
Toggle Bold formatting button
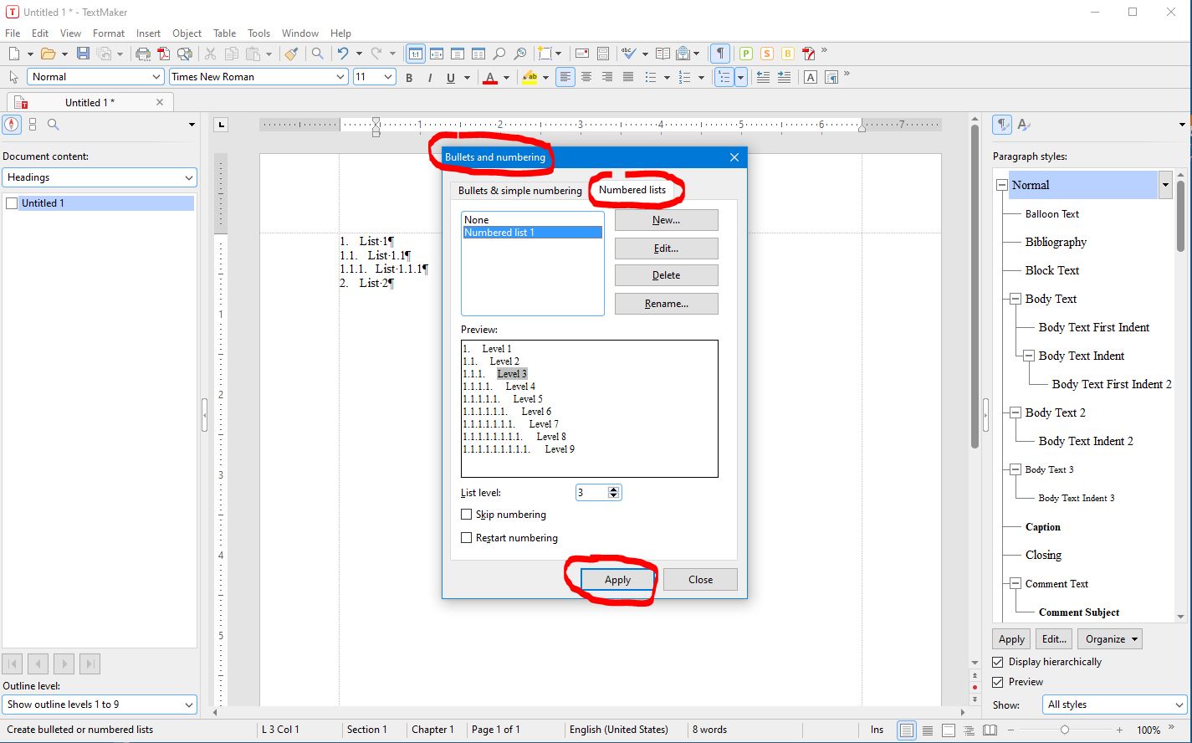pyautogui.click(x=409, y=78)
